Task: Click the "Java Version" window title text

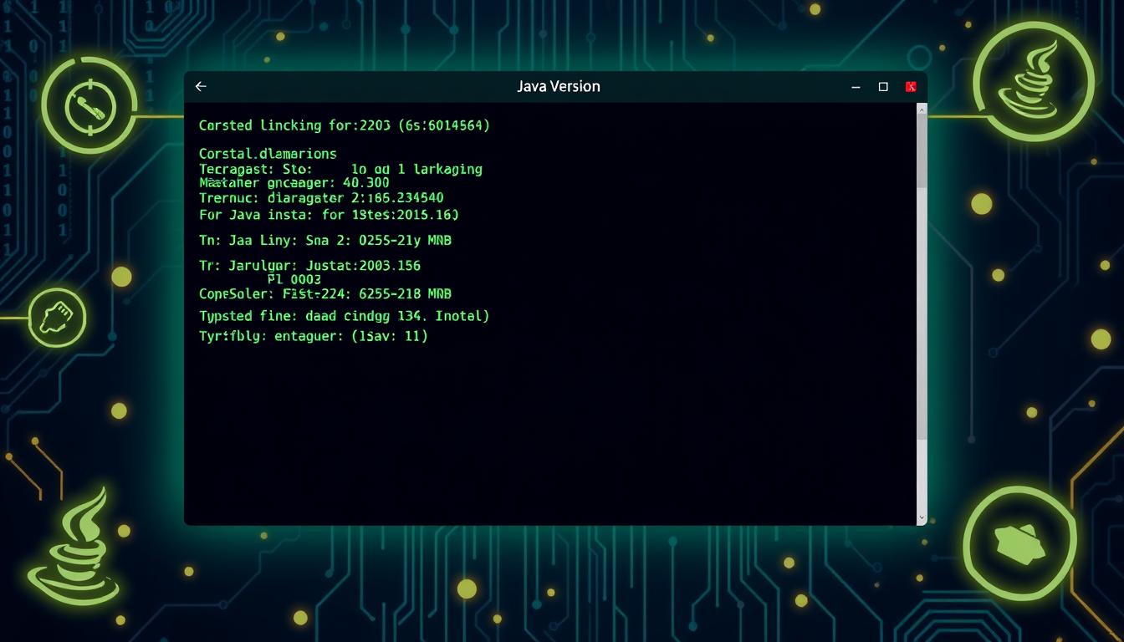Action: (x=558, y=86)
